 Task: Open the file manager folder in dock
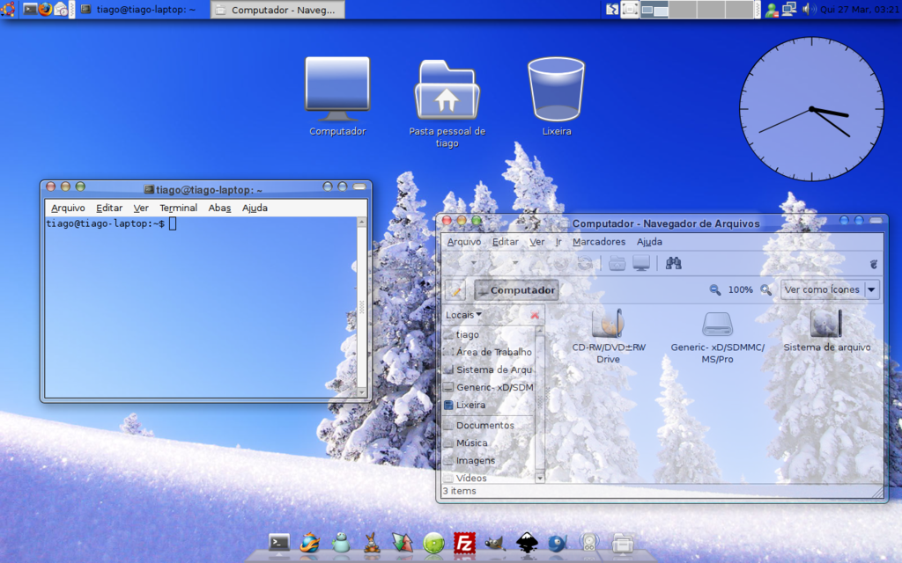tap(622, 543)
